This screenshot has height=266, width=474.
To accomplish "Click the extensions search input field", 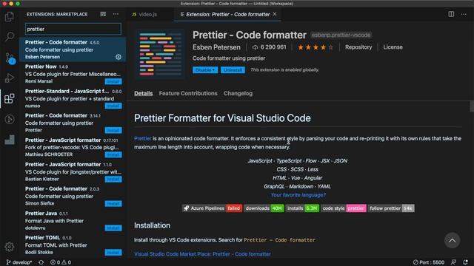I will coord(73,30).
